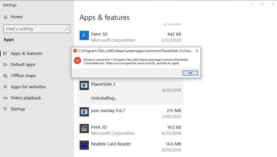Viewport: 277px width, 157px height.
Task: Select the PlanetSide 2 entry name
Action: coord(103,84)
